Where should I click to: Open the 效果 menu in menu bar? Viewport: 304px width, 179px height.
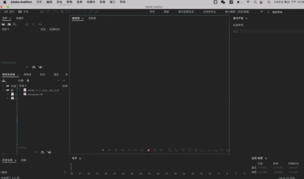point(80,2)
